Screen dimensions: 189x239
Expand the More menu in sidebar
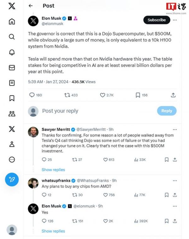pos(12,160)
